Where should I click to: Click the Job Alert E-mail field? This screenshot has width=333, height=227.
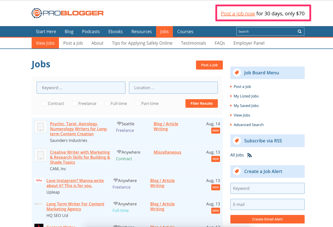[268, 204]
